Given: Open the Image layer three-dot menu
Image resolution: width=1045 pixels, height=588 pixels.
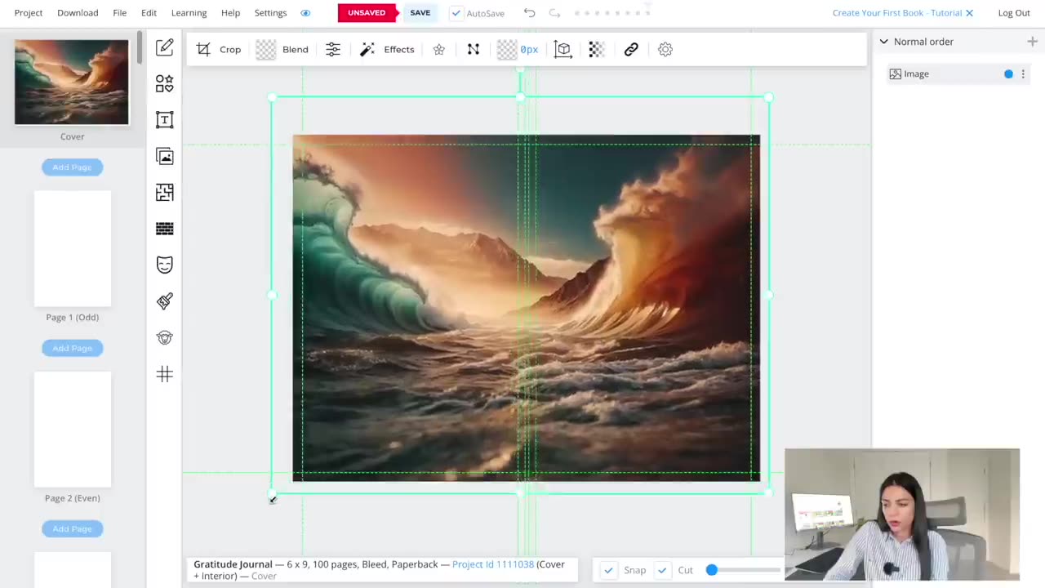Looking at the screenshot, I should pyautogui.click(x=1023, y=74).
